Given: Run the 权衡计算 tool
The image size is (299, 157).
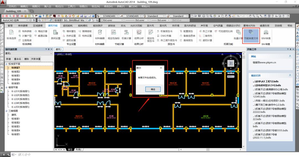Looking at the screenshot, I should 126,34.
